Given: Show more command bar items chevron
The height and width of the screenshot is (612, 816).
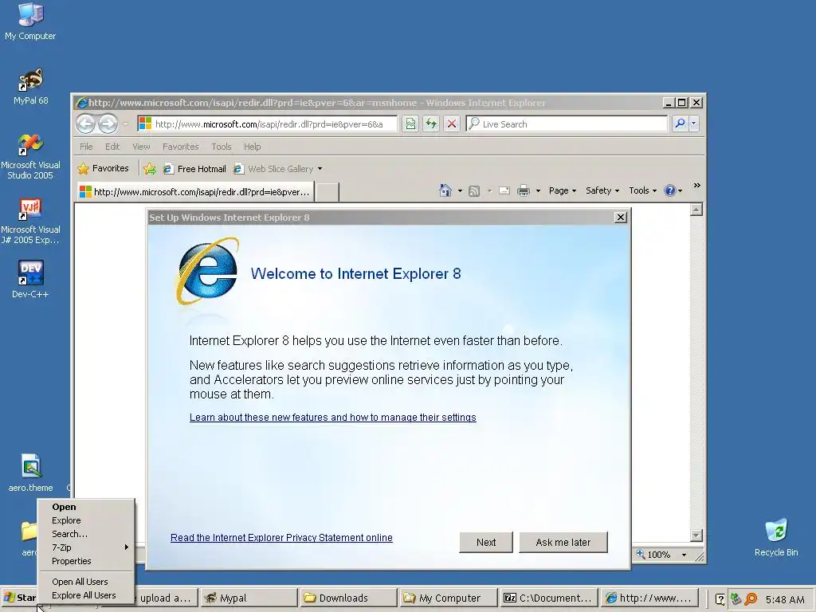Looking at the screenshot, I should 696,185.
